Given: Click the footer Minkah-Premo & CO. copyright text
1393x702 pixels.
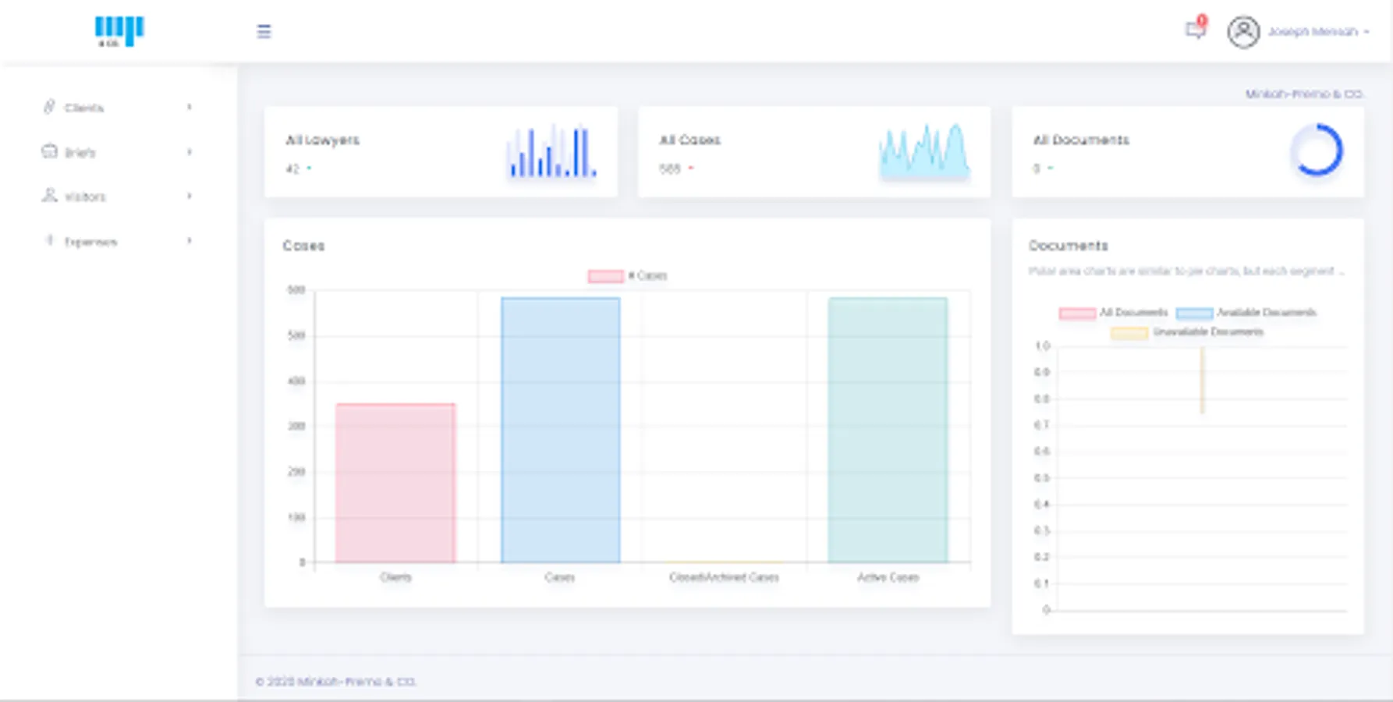Looking at the screenshot, I should pyautogui.click(x=336, y=682).
